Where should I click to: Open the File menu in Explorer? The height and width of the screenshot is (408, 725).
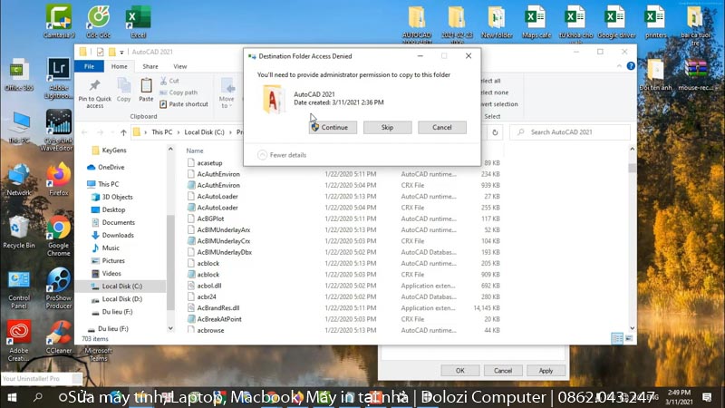pyautogui.click(x=88, y=66)
